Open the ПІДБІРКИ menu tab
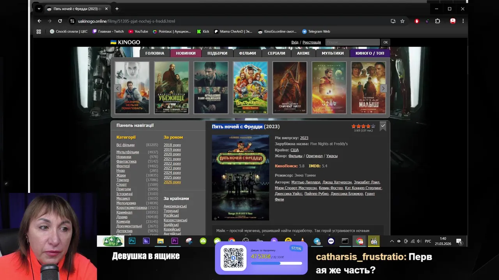 [217, 53]
